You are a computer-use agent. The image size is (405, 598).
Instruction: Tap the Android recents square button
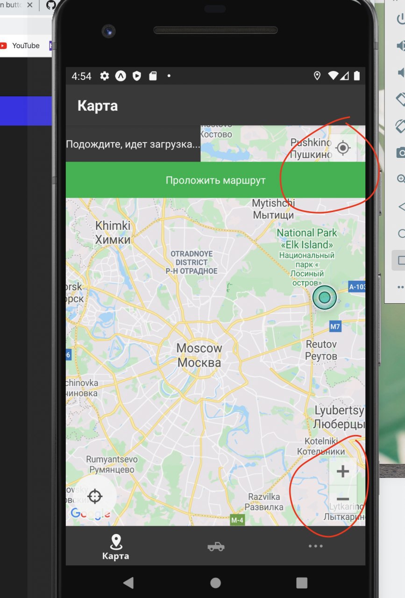coord(302,583)
